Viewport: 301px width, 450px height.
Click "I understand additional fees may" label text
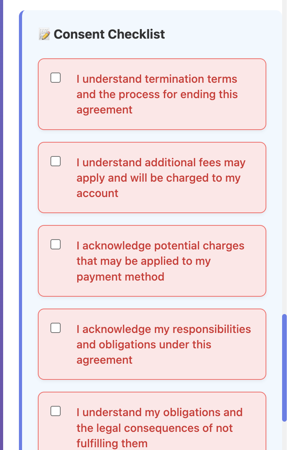point(161,163)
